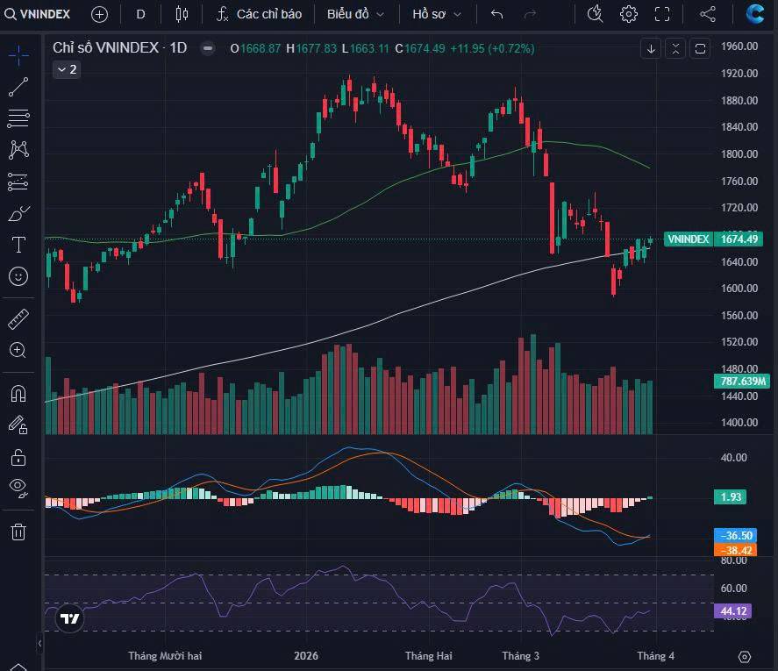Open Các chỉ báo indicators menu

(259, 14)
